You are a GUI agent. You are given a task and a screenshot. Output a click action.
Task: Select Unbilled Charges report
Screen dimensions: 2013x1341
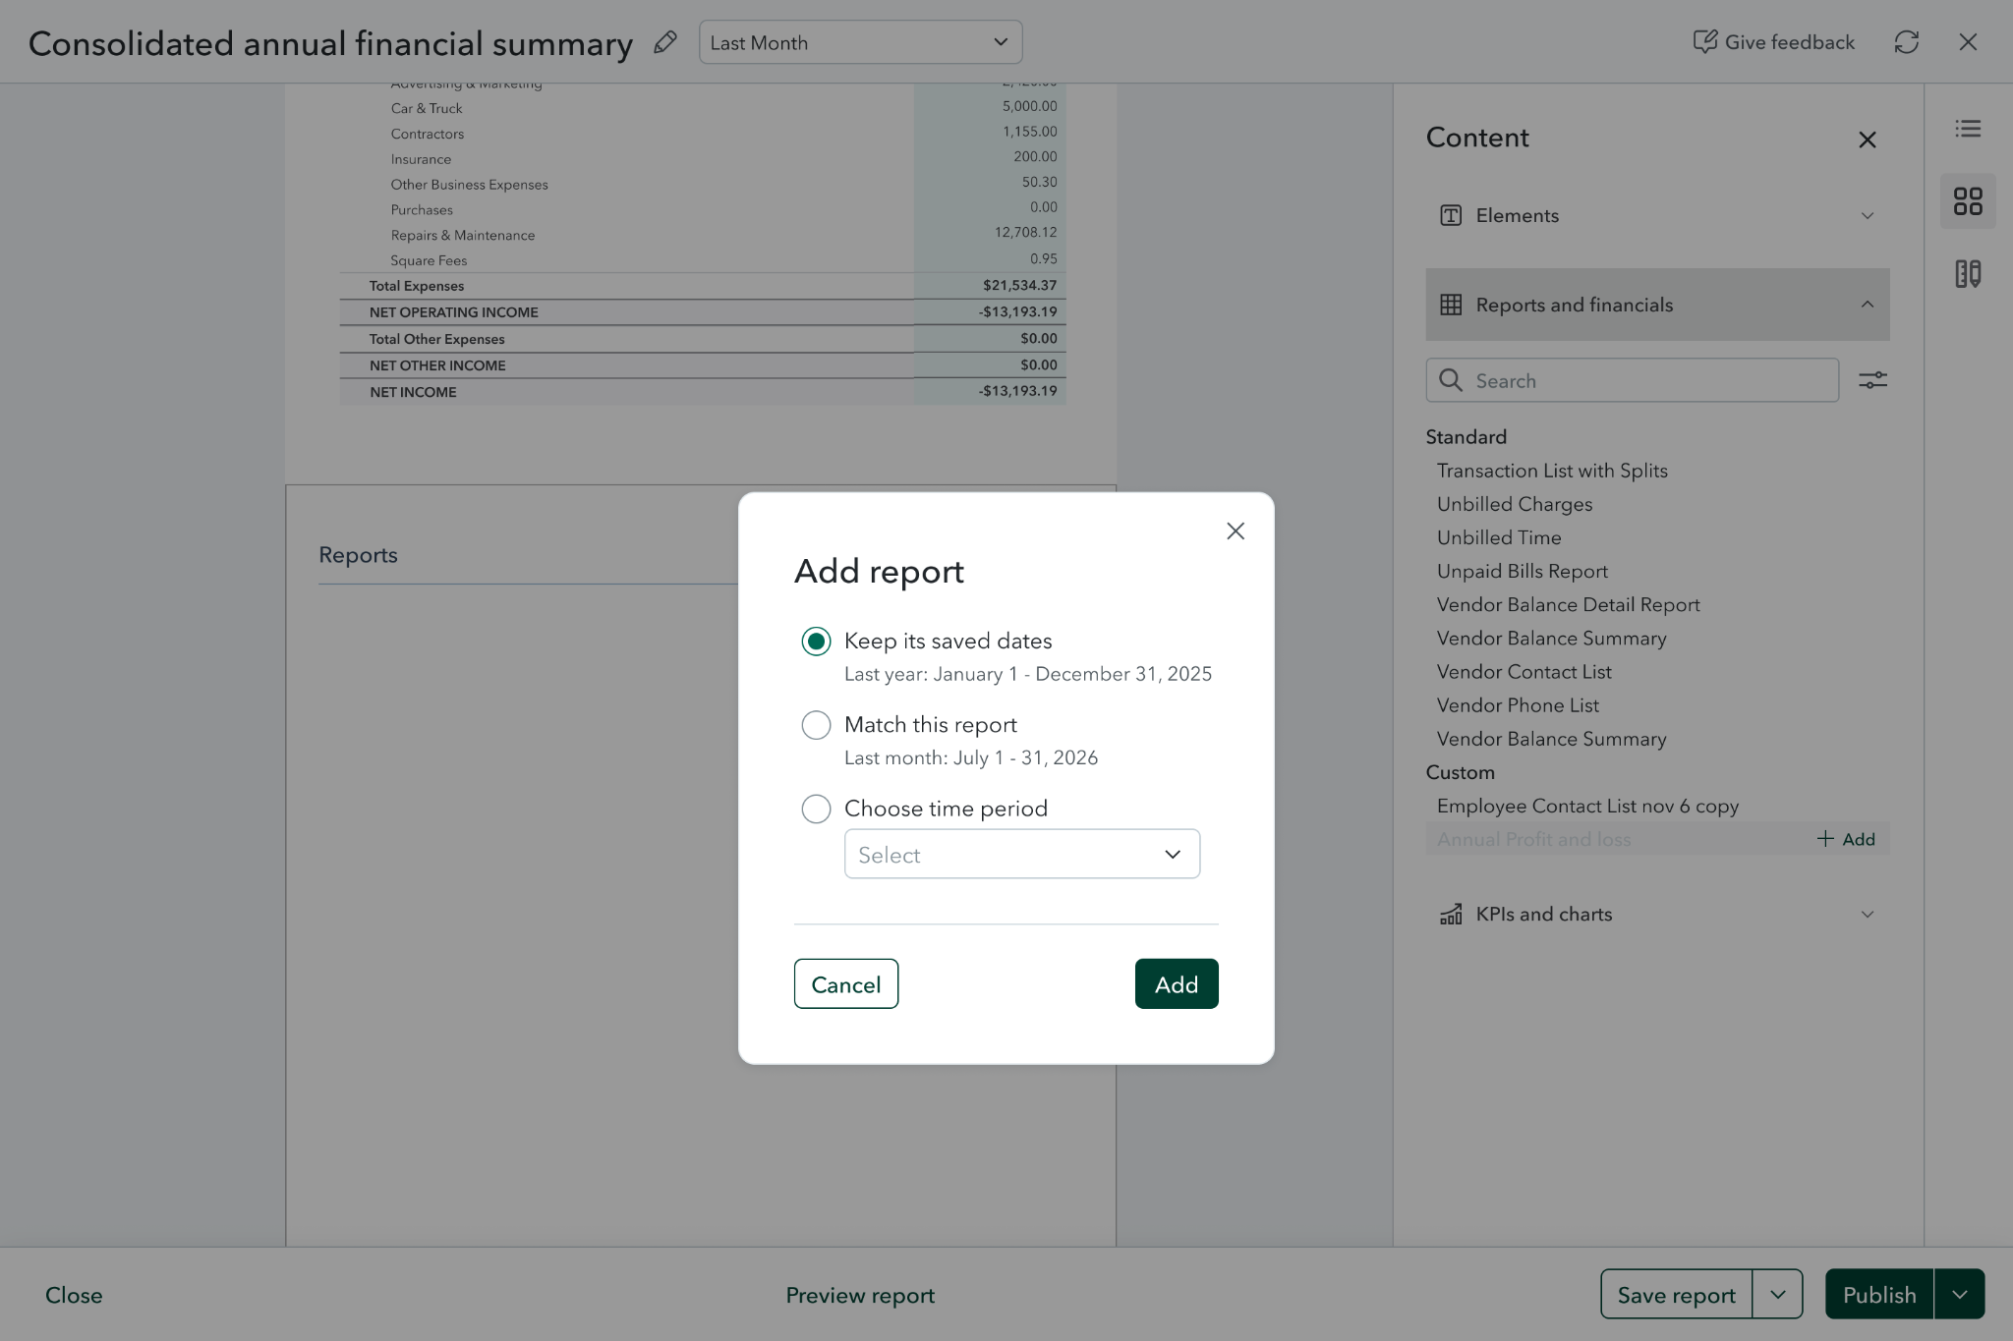tap(1514, 504)
